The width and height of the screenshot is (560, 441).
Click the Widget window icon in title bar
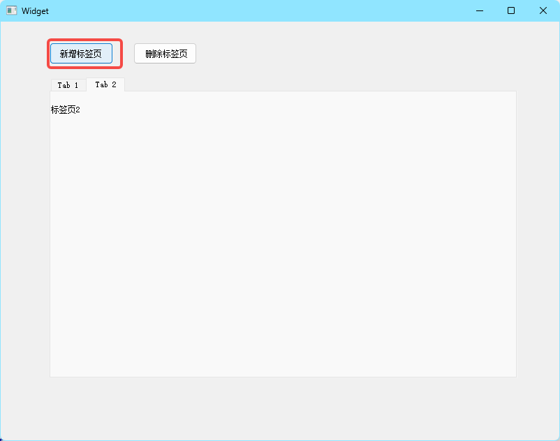tap(11, 10)
